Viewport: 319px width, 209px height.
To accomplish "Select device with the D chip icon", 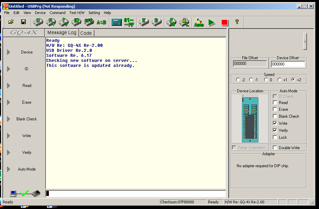I will (38, 22).
